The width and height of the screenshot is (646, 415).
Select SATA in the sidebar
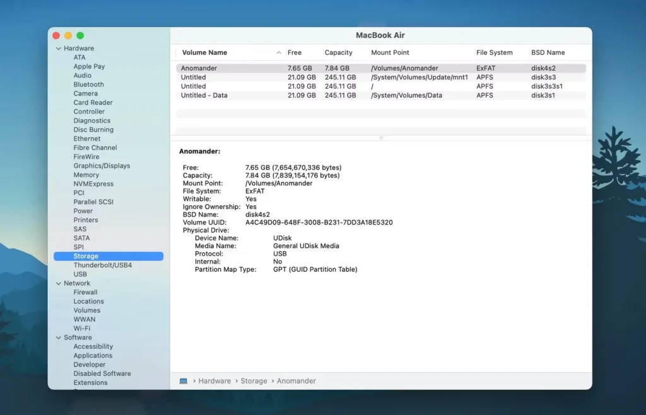(x=81, y=239)
